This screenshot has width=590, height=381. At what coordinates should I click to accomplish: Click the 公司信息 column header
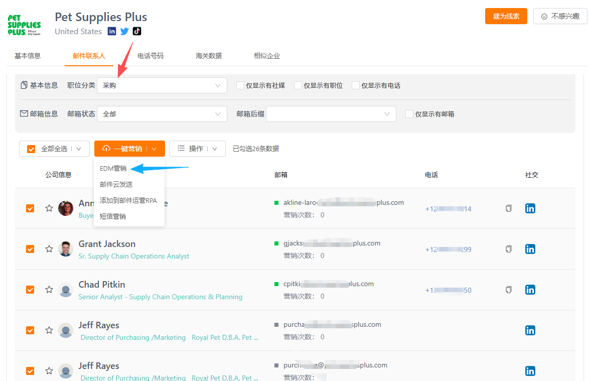(x=58, y=175)
